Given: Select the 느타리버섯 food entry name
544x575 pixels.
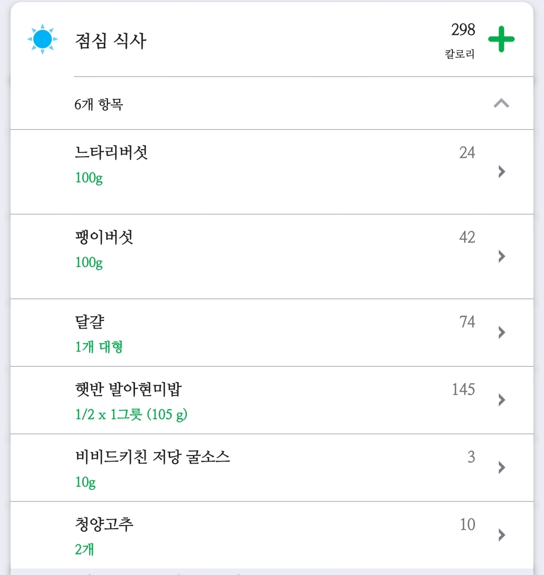Looking at the screenshot, I should click(x=111, y=152).
